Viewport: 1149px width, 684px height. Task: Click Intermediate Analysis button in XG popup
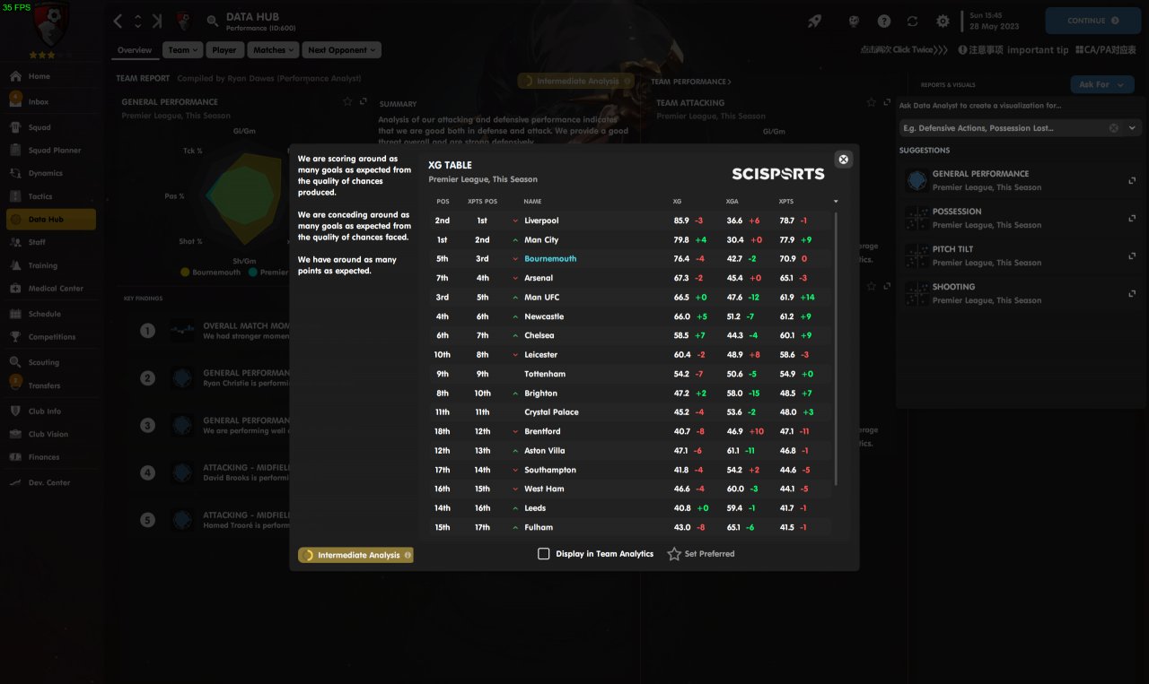tap(355, 555)
